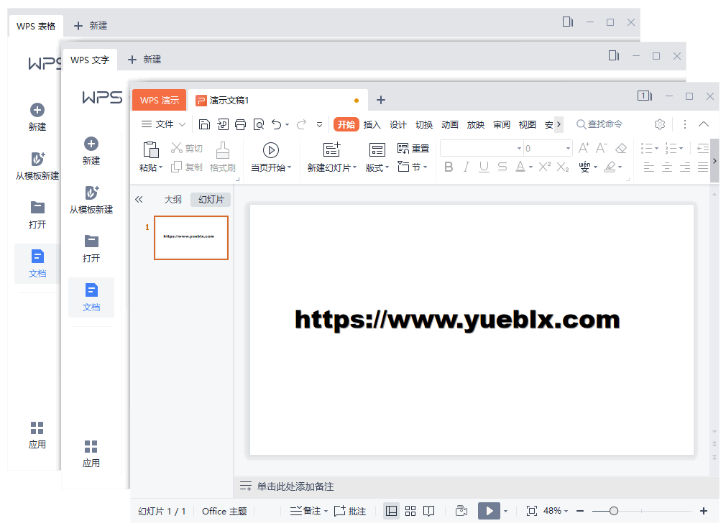Click the zoom slider handle in status bar
The image size is (726, 531).
coord(613,511)
